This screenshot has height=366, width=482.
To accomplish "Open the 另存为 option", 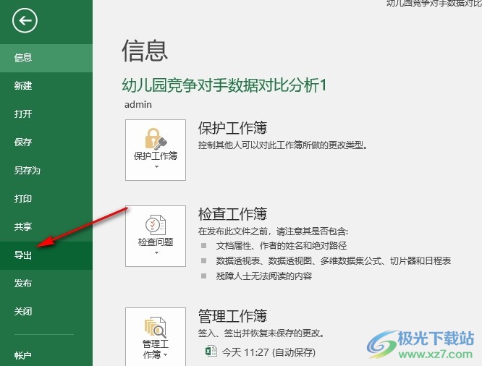I will tap(46, 171).
